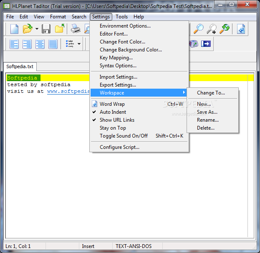Click the New document toolbar icon
Viewport: 260px width, 253px height.
click(x=14, y=29)
